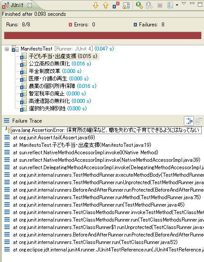204x262 pixels.
Task: Select test 選択的夫婦別姓
Action: 57,109
